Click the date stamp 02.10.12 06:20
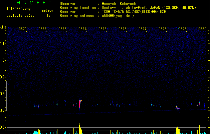 tap(20, 15)
